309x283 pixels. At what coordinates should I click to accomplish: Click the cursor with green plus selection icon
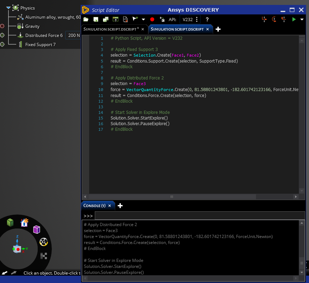(135, 19)
